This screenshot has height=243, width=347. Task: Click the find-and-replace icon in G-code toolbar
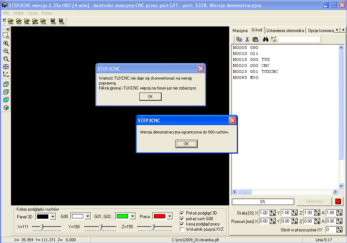tap(274, 39)
